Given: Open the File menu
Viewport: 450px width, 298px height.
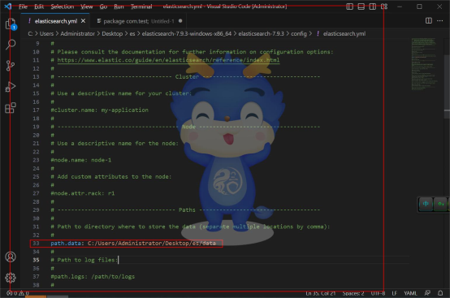Looking at the screenshot, I should click(23, 6).
